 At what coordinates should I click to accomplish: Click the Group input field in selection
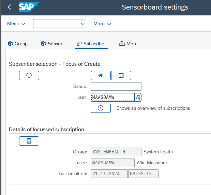pyautogui.click(x=116, y=86)
